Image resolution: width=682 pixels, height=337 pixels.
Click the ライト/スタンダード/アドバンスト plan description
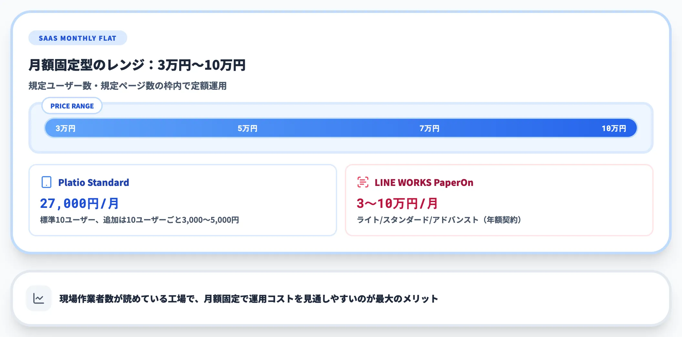tap(439, 220)
